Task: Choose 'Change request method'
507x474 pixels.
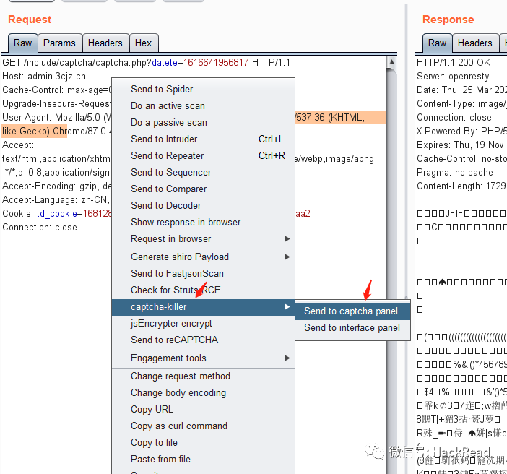Action: click(180, 376)
